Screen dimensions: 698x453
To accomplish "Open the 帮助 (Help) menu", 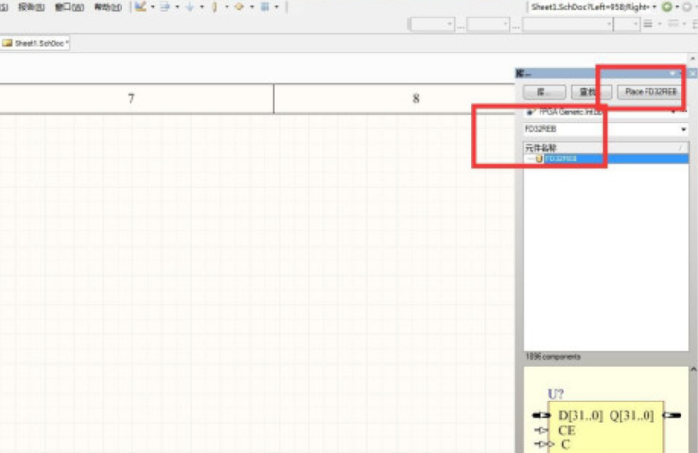I will (x=107, y=7).
